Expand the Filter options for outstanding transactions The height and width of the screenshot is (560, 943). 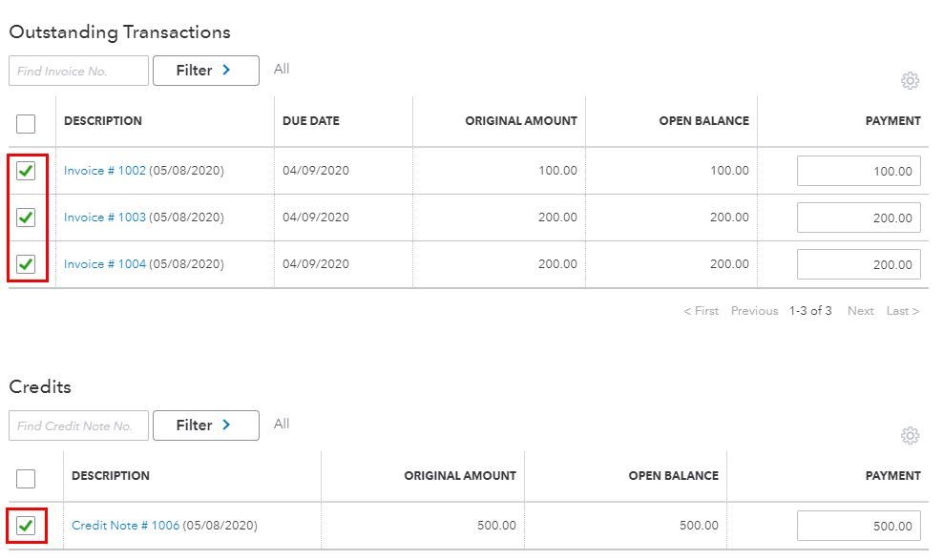[x=205, y=70]
